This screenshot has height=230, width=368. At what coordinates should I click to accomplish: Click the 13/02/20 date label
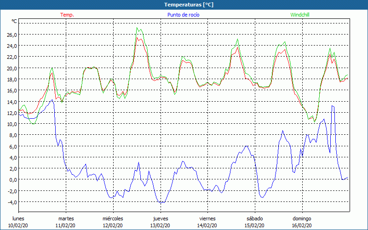pos(160,225)
